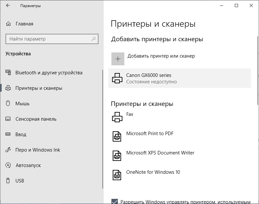Screen dimensions: 259x204
Task: Click the magnifier search icon
Action: 94,39
